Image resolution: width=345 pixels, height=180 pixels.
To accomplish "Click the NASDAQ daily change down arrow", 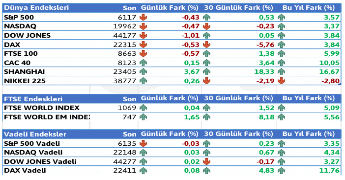I will (x=143, y=26).
